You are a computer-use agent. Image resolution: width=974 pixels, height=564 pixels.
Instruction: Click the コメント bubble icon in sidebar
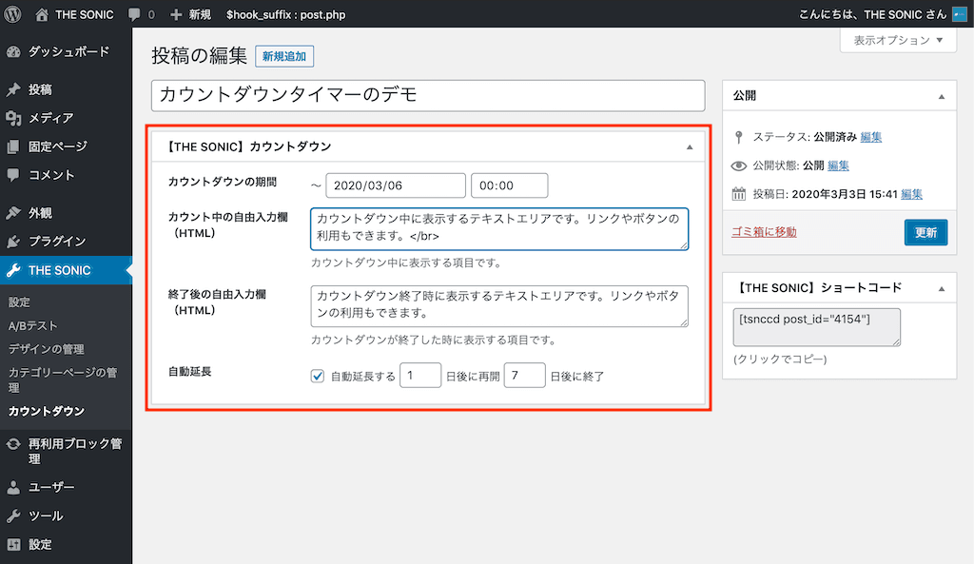coord(13,175)
